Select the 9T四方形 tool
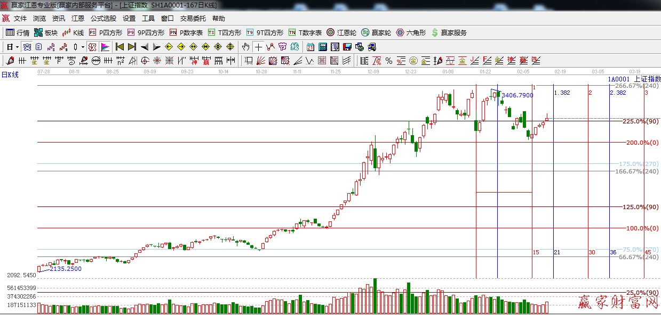661x315 pixels. coord(264,32)
